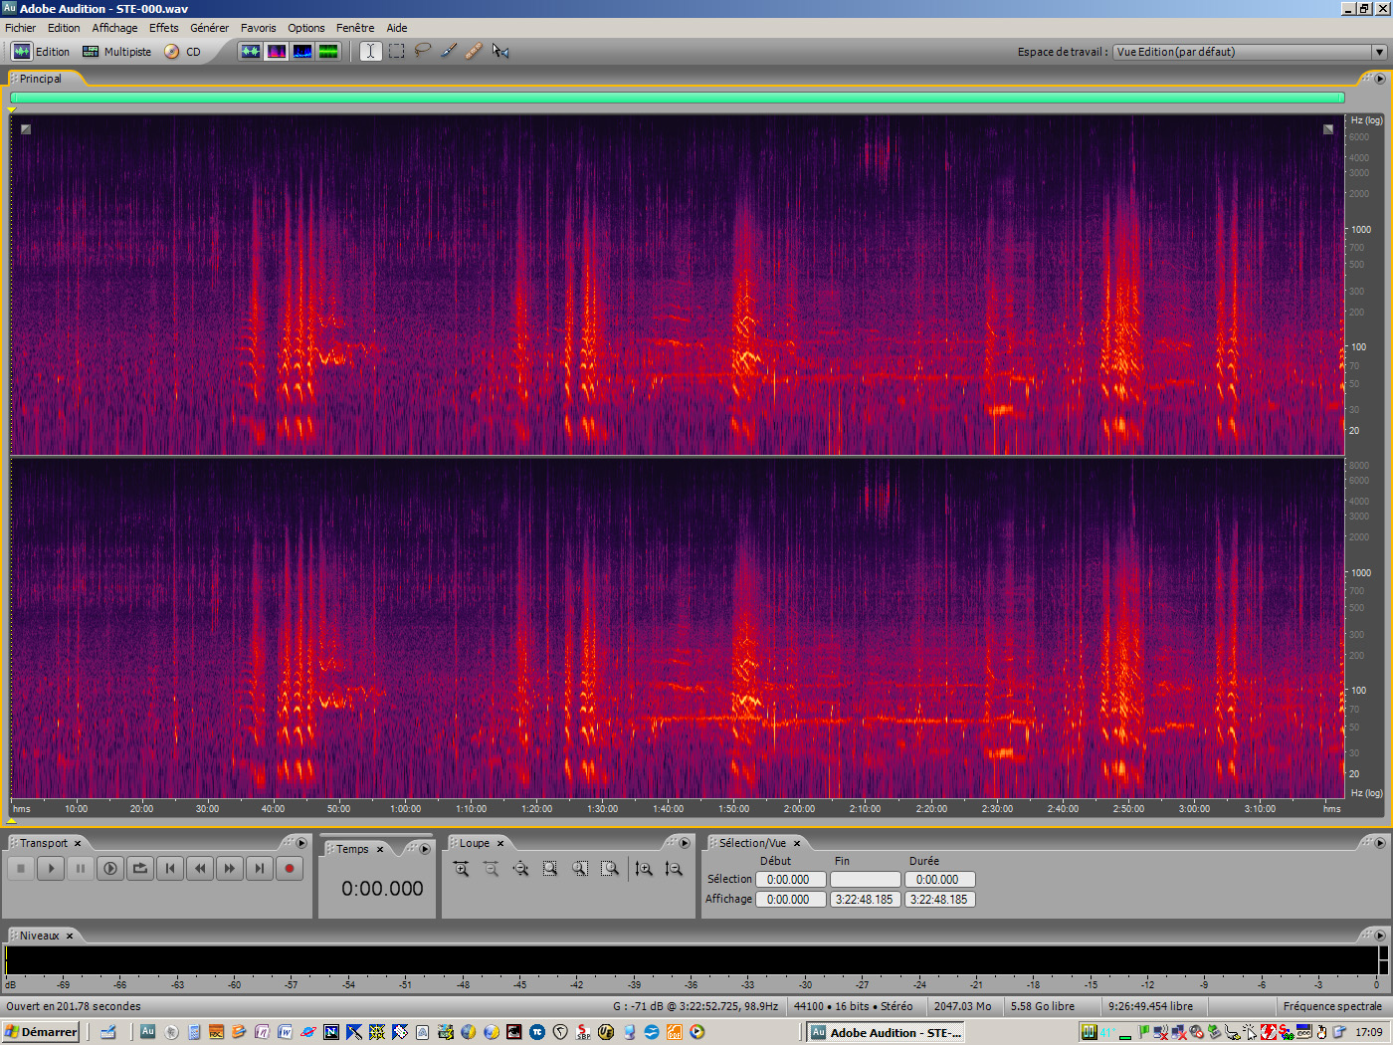Enable spectral pan display view
This screenshot has width=1393, height=1045.
[302, 51]
